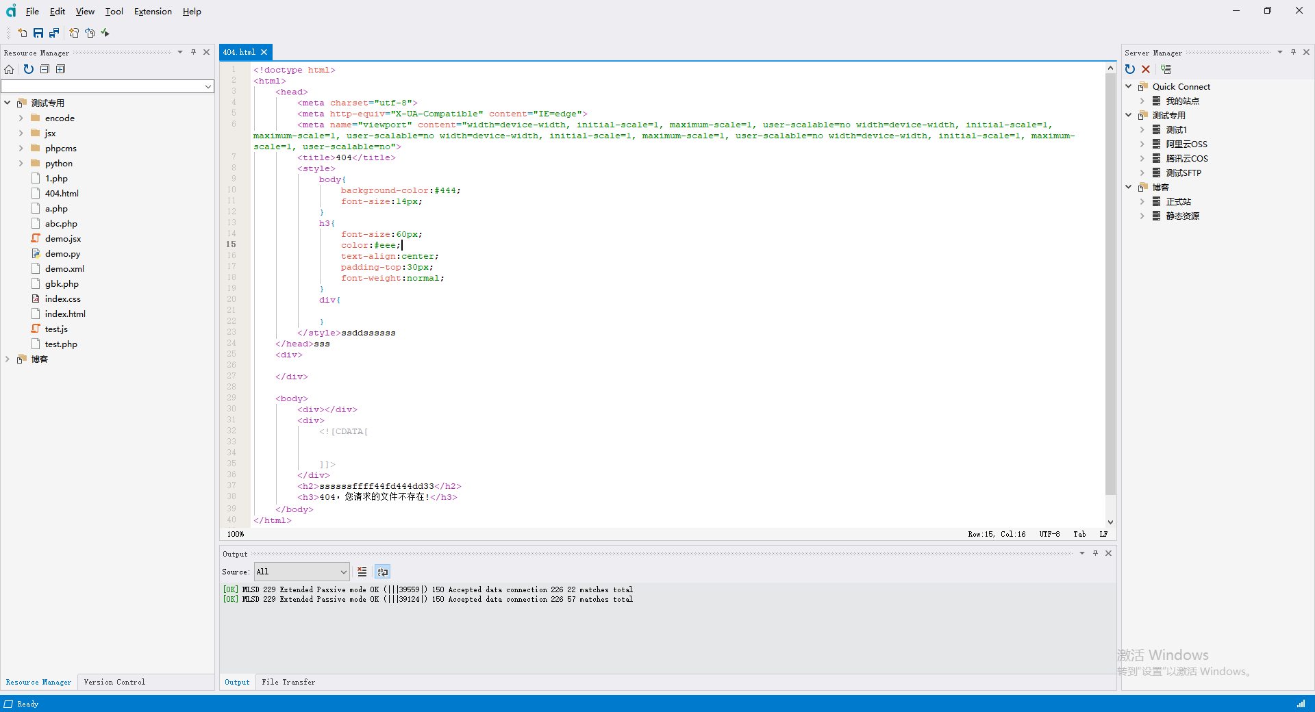
Task: Toggle auto-hide pin on Output panel
Action: point(1095,553)
